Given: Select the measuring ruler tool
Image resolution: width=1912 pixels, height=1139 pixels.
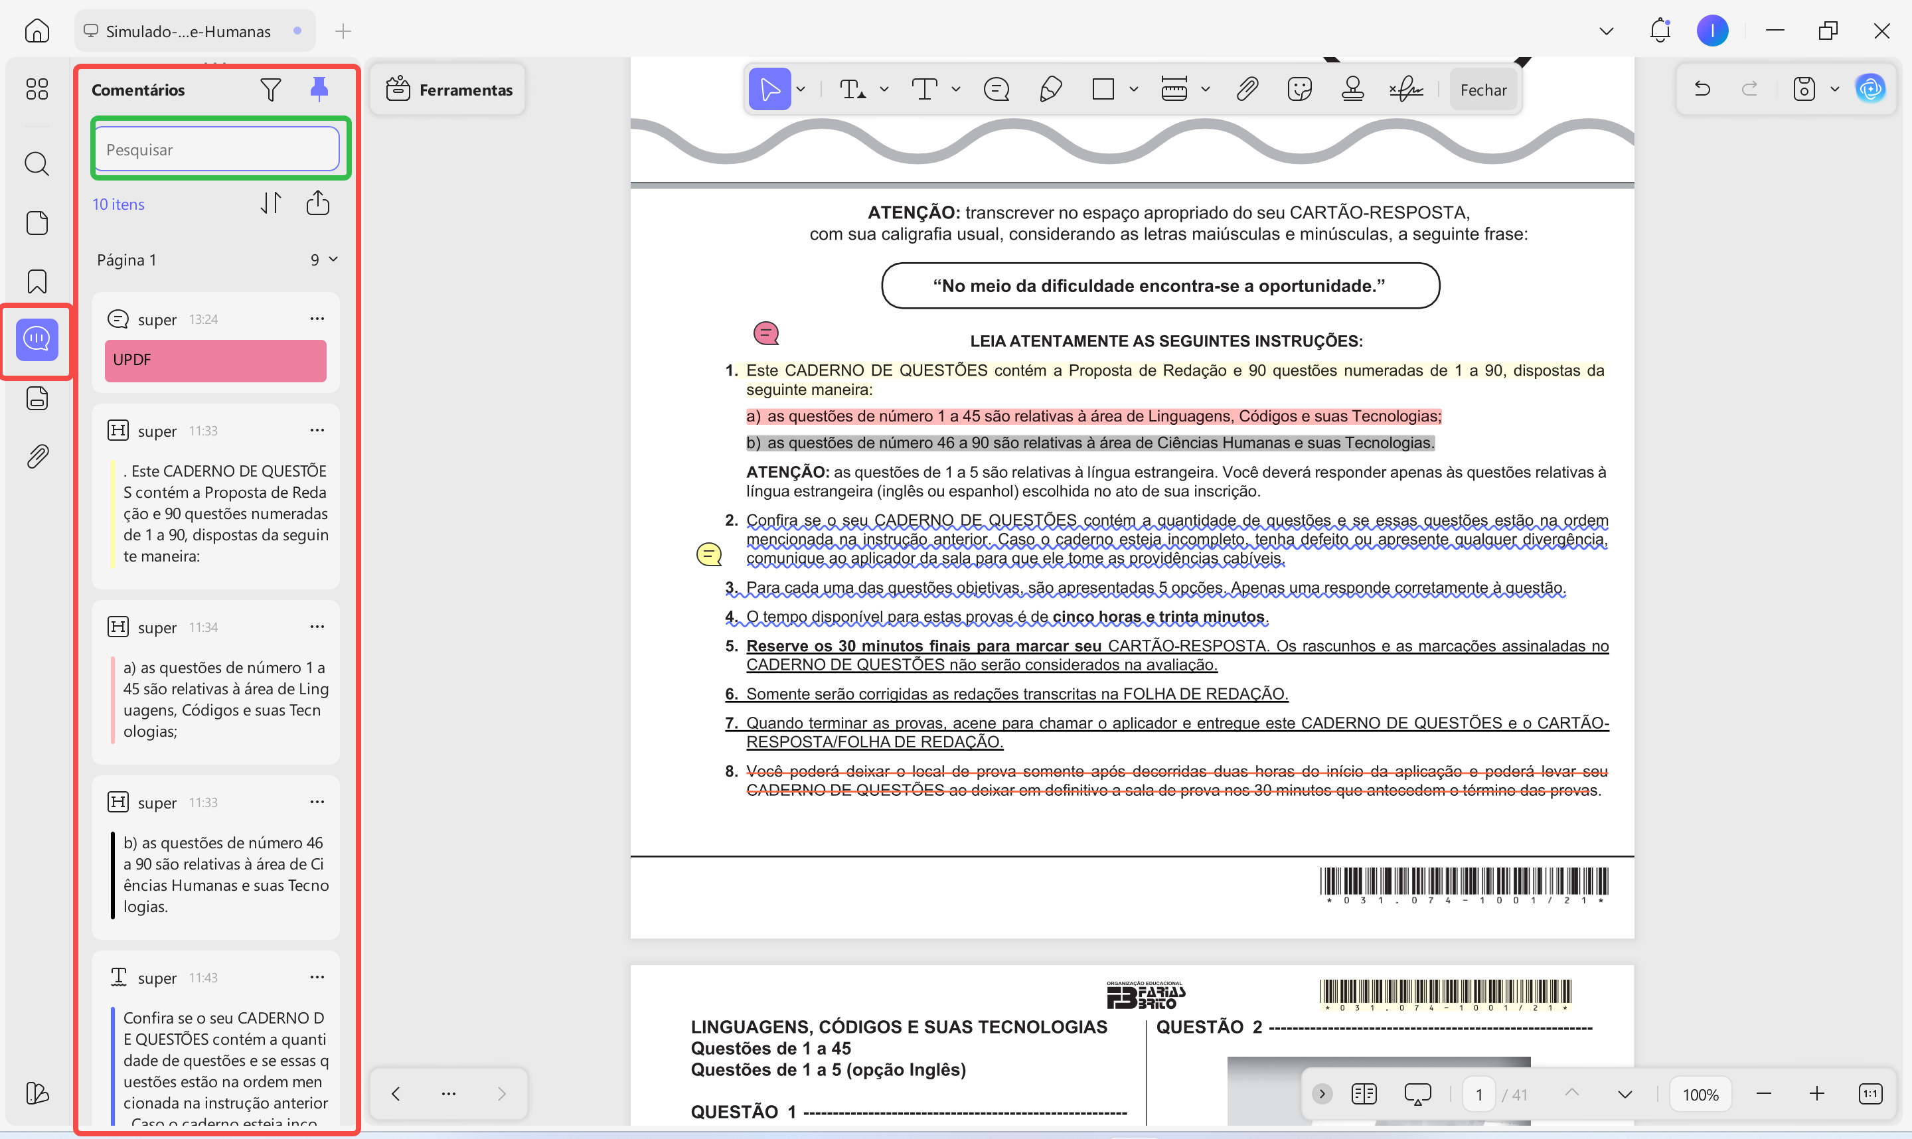Looking at the screenshot, I should click(x=1174, y=90).
